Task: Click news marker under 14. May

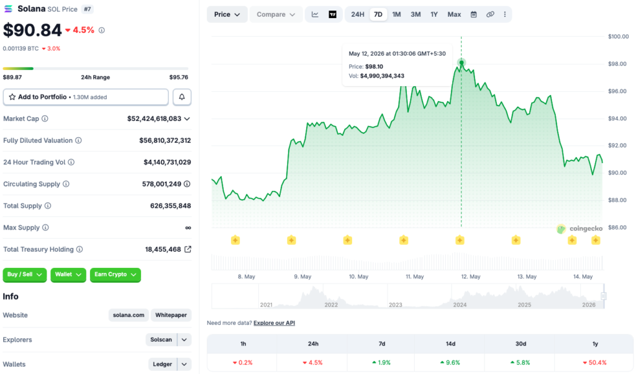Action: (x=572, y=240)
